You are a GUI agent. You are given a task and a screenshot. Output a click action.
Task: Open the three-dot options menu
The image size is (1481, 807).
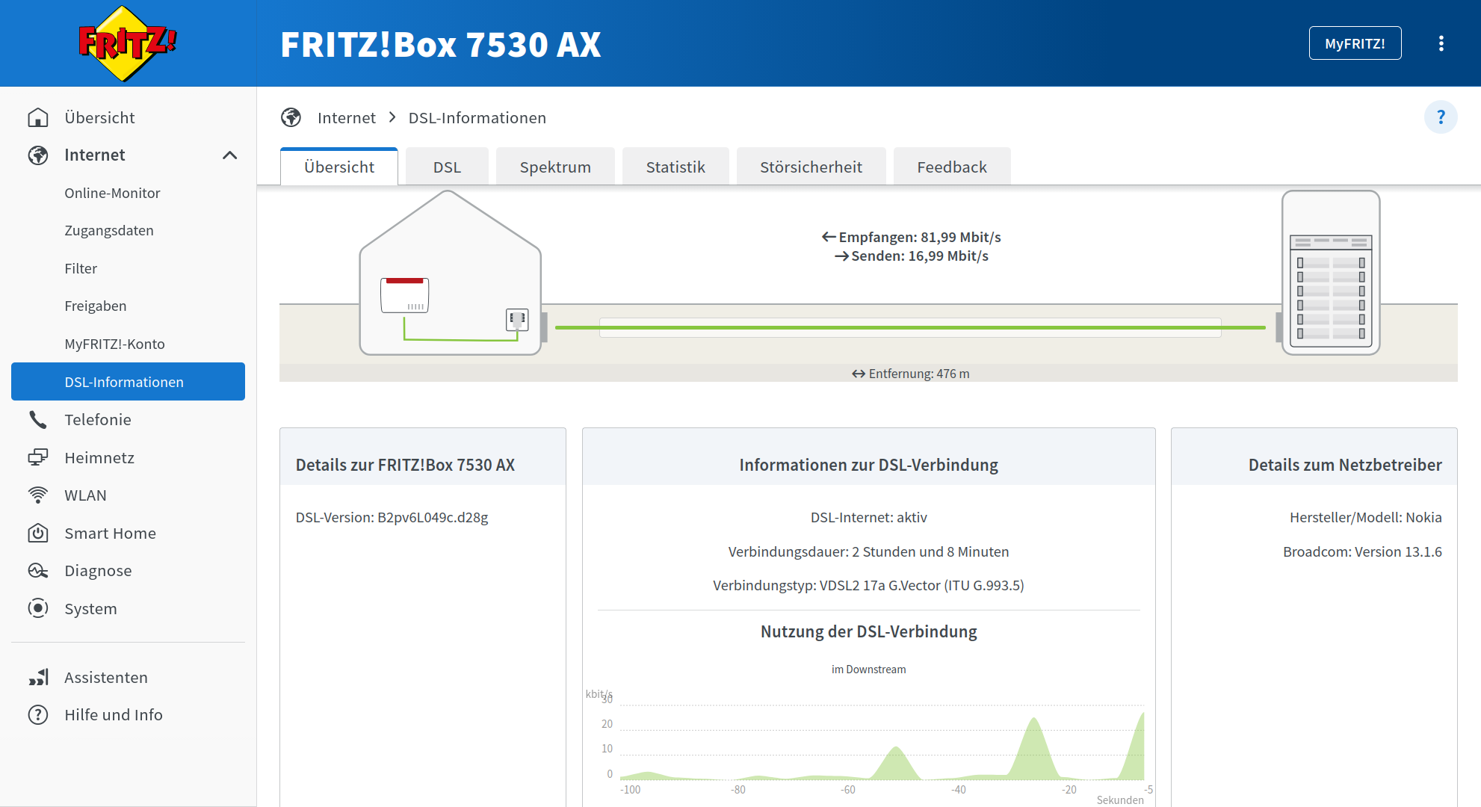(1441, 43)
